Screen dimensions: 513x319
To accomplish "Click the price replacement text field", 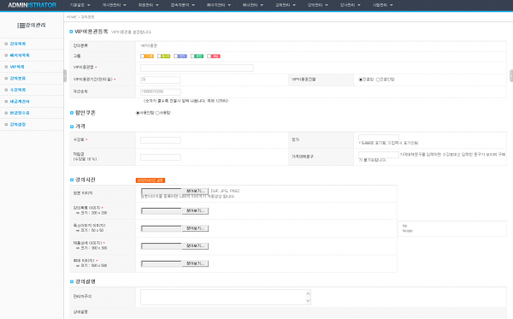I will (x=379, y=155).
